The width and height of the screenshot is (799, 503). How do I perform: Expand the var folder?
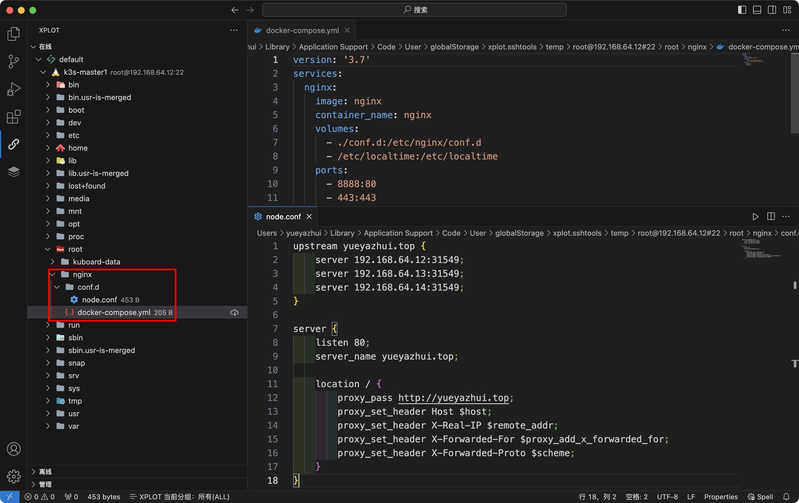pos(48,426)
